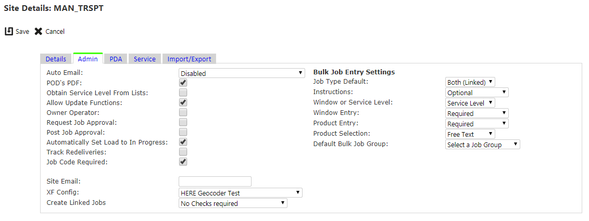Open the PDA tab
Viewport: 589px width, 221px height.
[116, 59]
